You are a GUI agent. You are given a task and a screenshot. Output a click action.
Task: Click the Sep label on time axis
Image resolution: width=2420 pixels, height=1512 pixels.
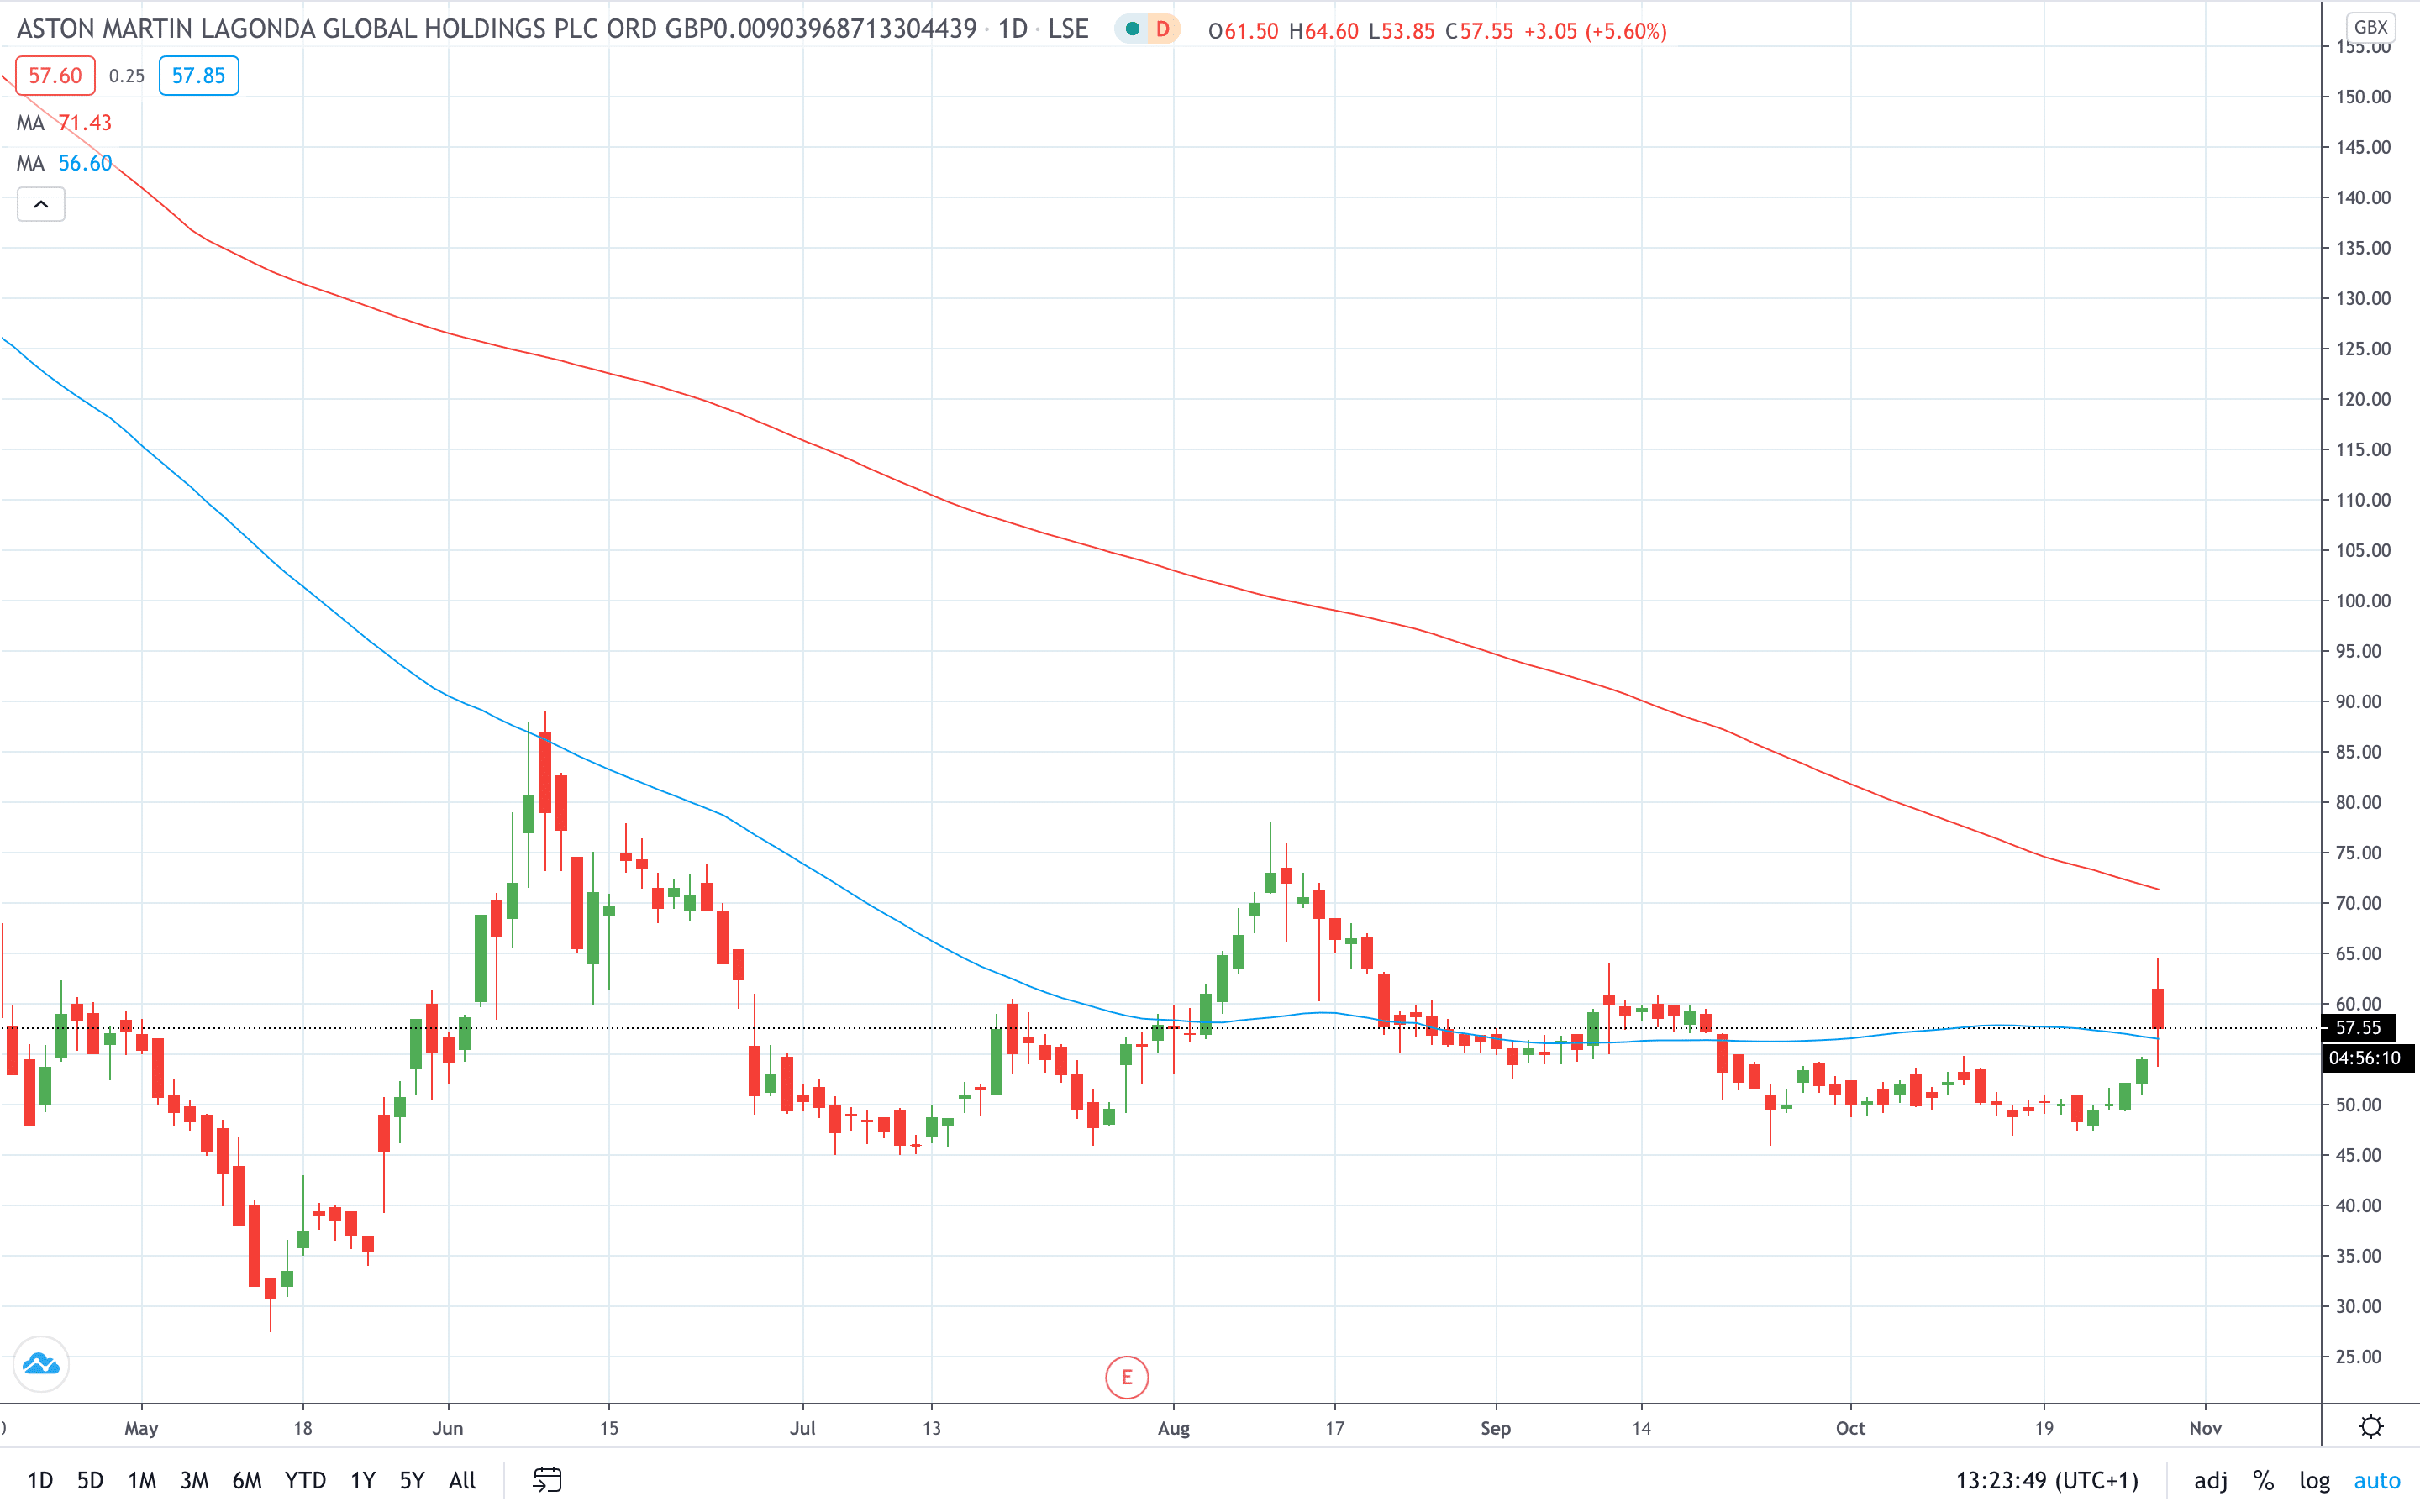[1496, 1428]
